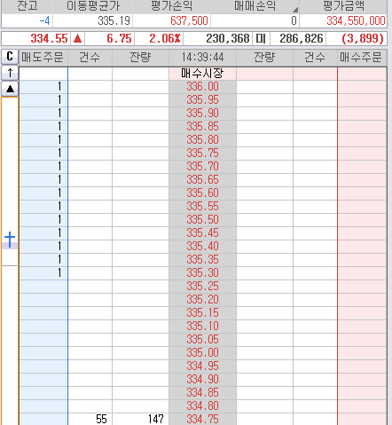The height and width of the screenshot is (425, 392).
Task: Select price 335.45 in the ladder
Action: point(202,233)
